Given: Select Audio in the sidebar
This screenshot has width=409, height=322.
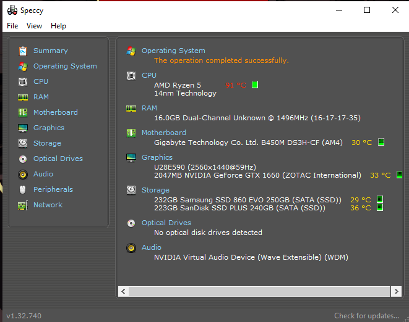Looking at the screenshot, I should [x=43, y=174].
